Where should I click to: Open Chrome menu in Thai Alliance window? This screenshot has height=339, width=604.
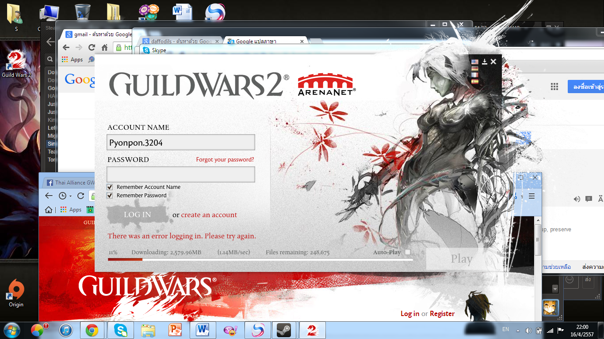[532, 196]
